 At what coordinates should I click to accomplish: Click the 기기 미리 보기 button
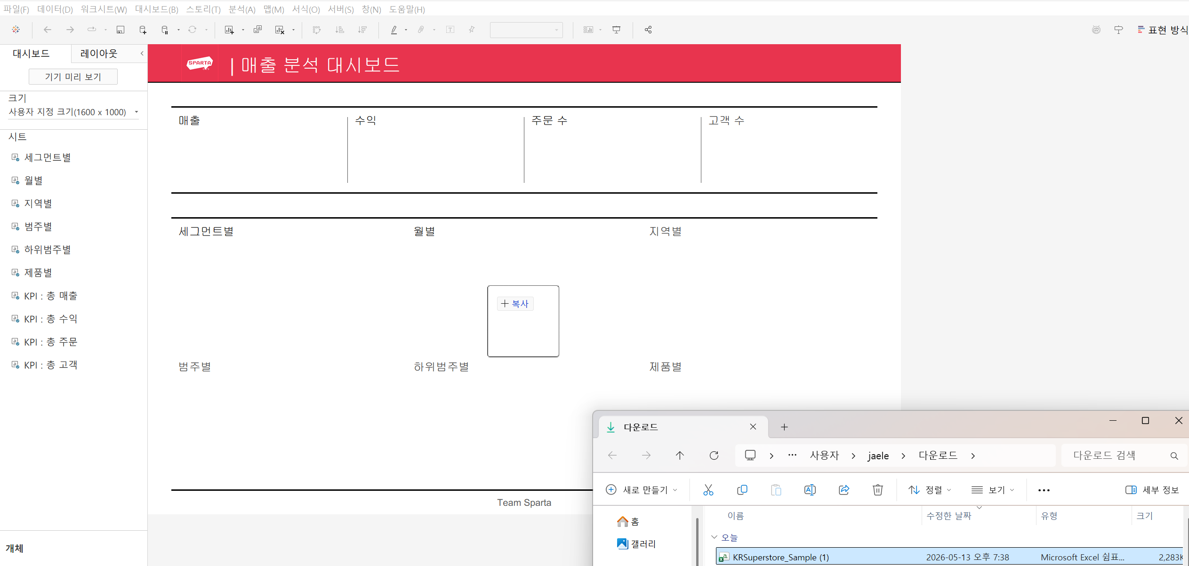coord(73,77)
